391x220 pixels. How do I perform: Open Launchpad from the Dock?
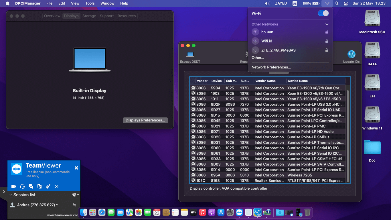tap(93, 212)
